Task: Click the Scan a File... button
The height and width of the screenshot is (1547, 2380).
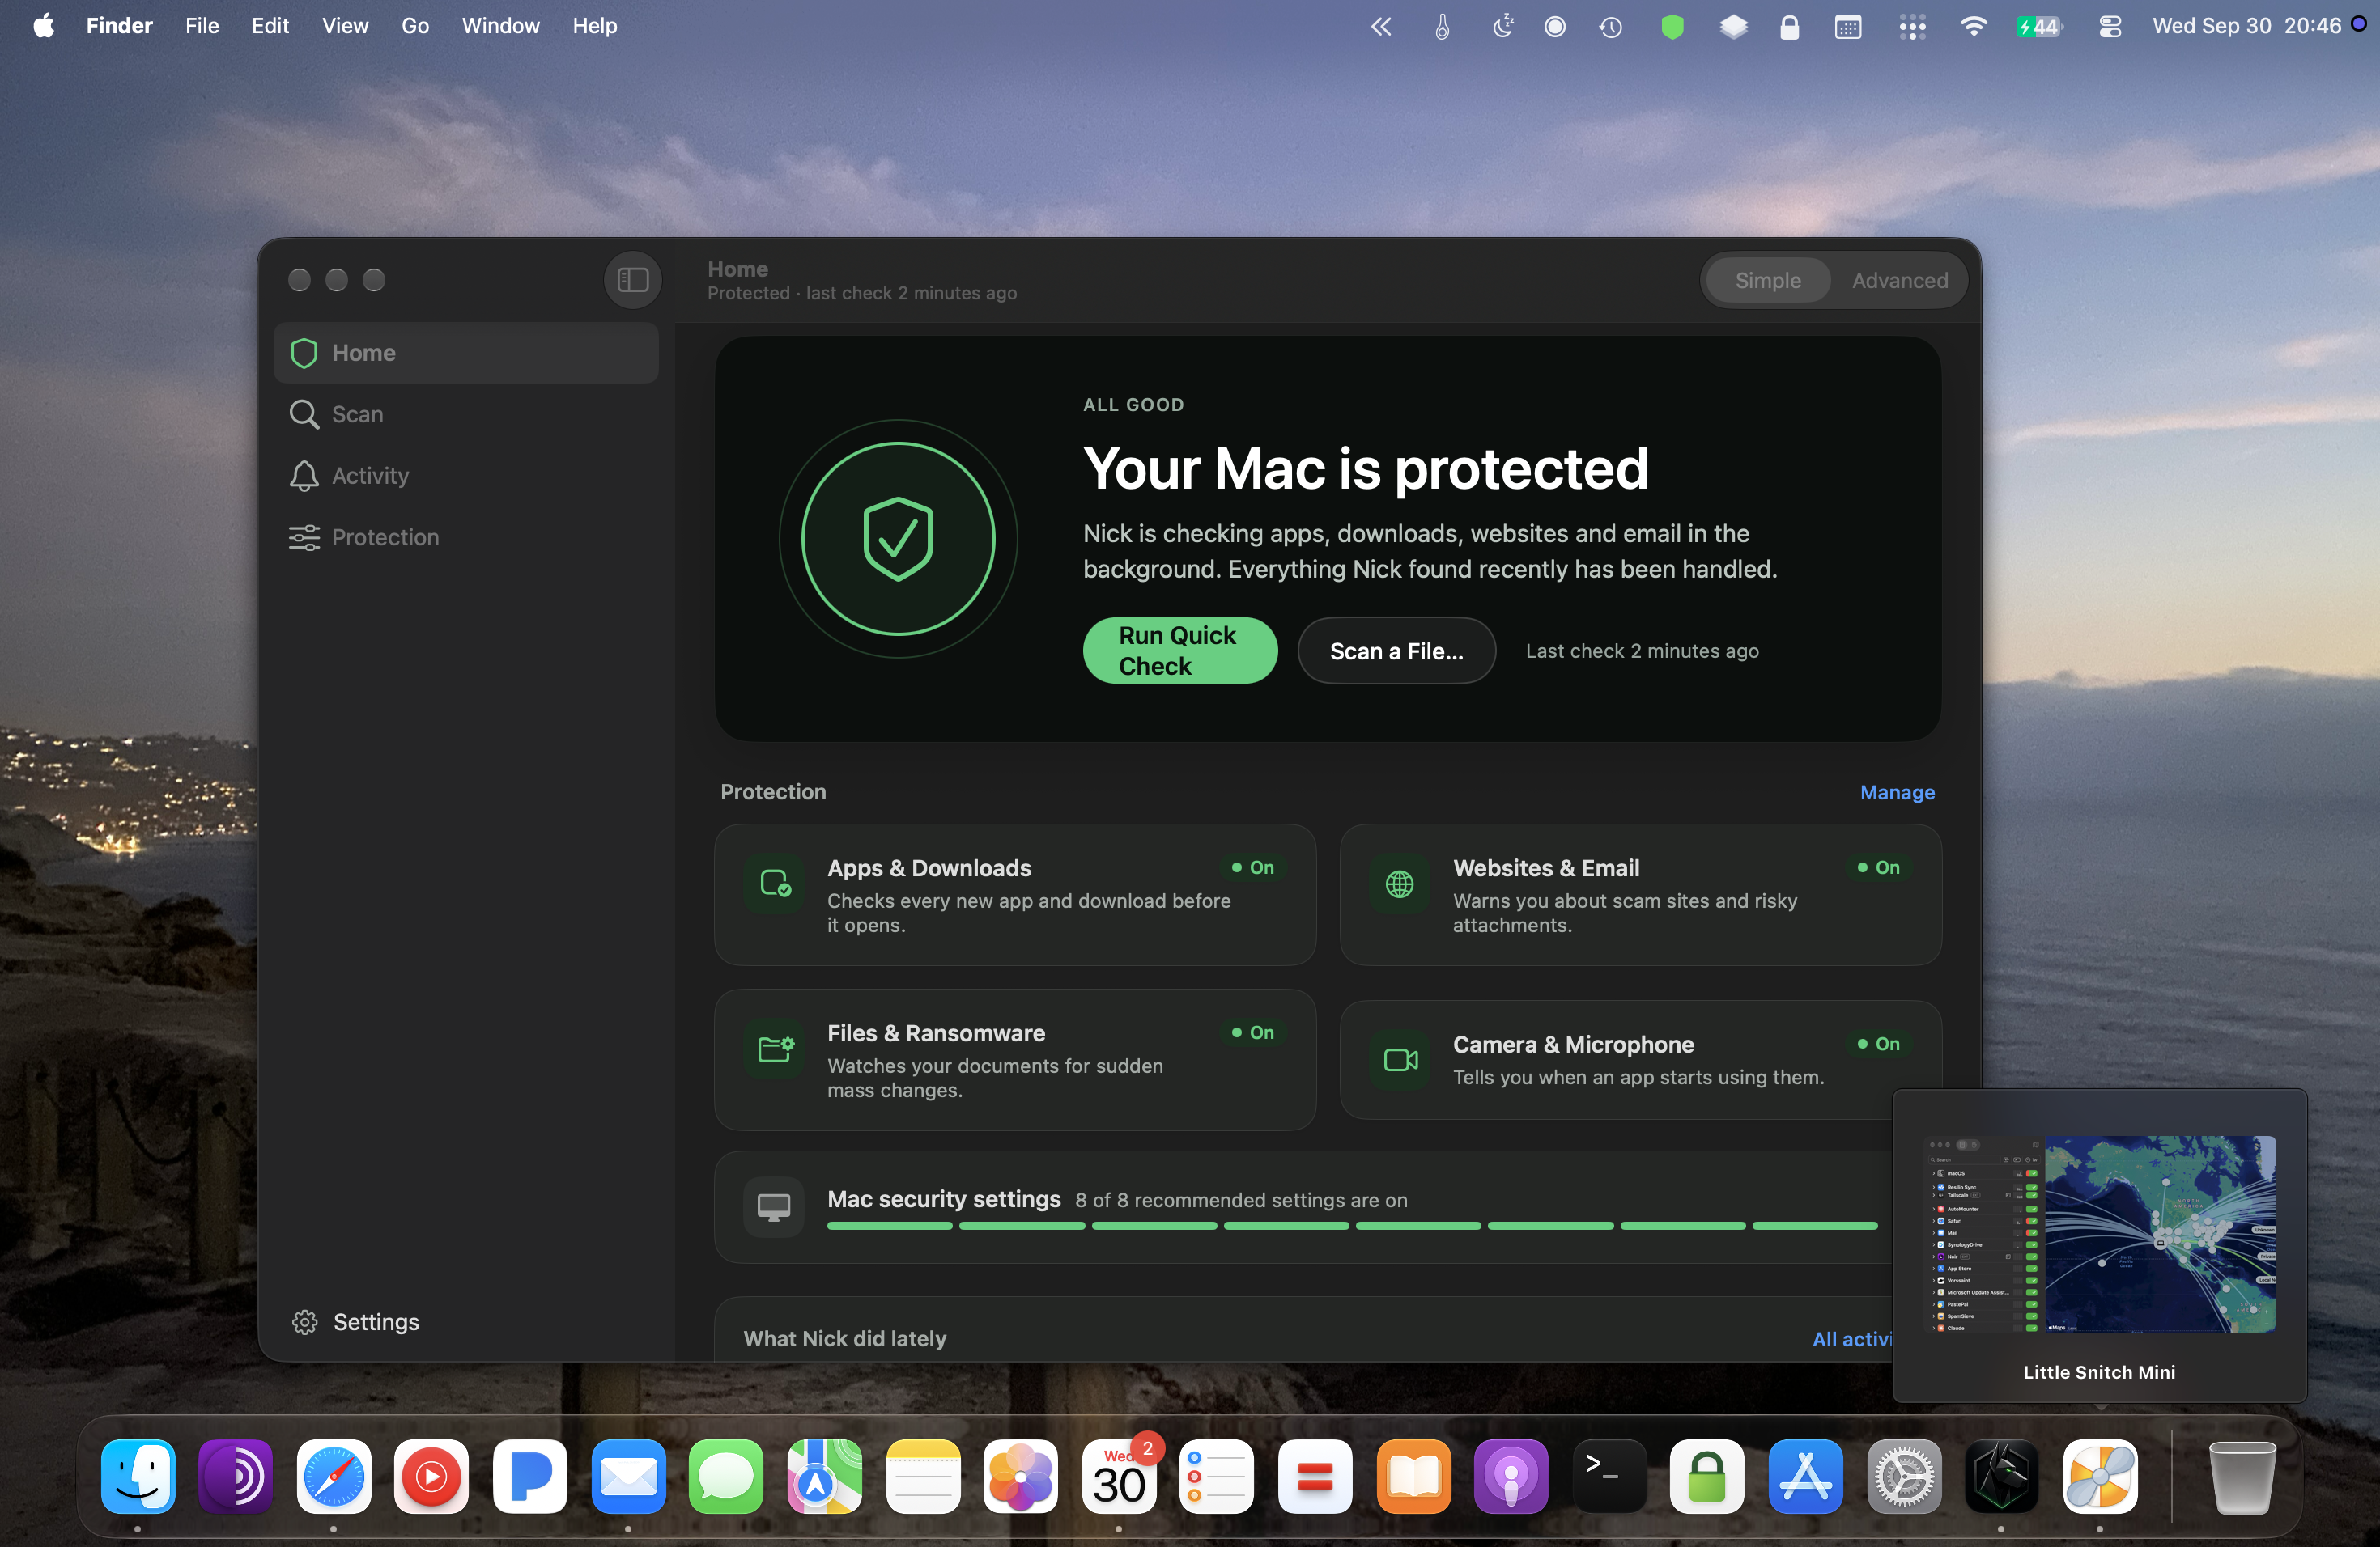Action: click(x=1396, y=651)
